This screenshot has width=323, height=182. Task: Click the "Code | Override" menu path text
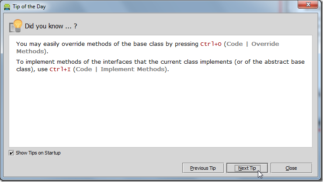253,44
